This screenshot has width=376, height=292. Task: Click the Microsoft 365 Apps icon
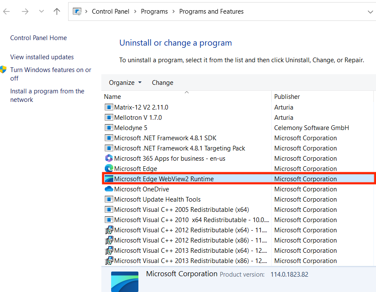click(x=109, y=158)
